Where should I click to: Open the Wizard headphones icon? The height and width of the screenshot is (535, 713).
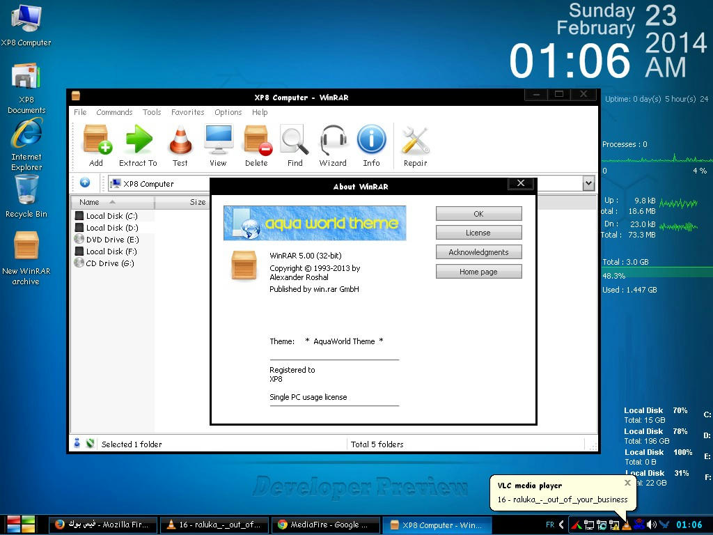(x=333, y=146)
